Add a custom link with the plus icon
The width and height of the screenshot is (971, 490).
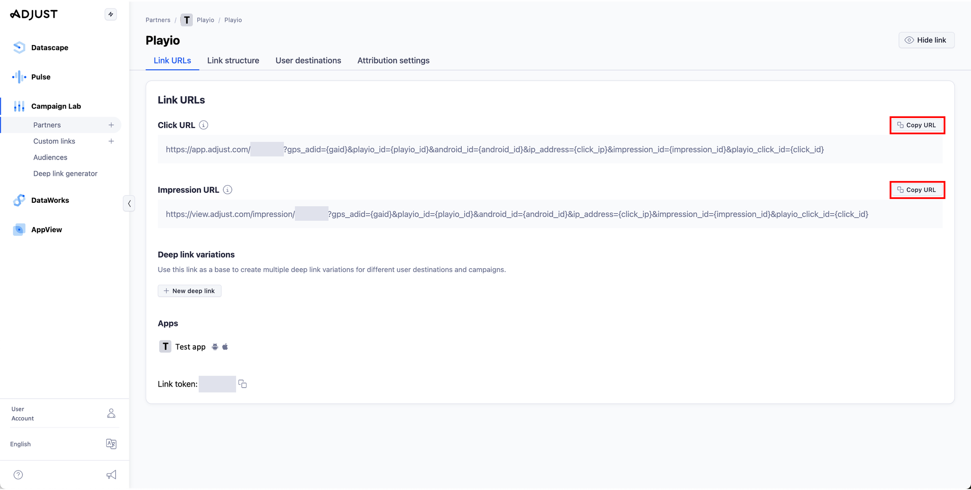click(111, 141)
